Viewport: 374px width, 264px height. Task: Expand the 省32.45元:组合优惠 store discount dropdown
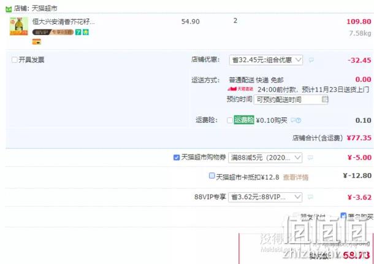coord(266,60)
